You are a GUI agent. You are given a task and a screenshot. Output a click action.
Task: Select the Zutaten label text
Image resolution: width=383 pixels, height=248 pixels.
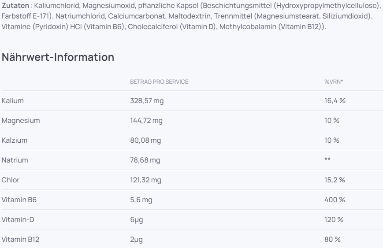(x=15, y=5)
